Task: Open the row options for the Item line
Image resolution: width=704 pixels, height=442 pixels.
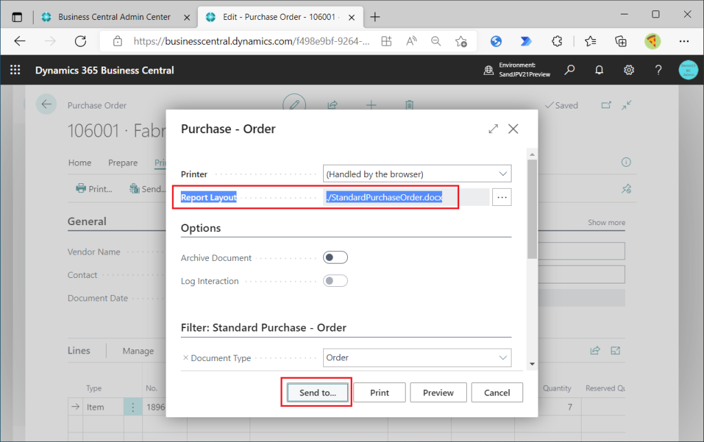Action: point(133,407)
